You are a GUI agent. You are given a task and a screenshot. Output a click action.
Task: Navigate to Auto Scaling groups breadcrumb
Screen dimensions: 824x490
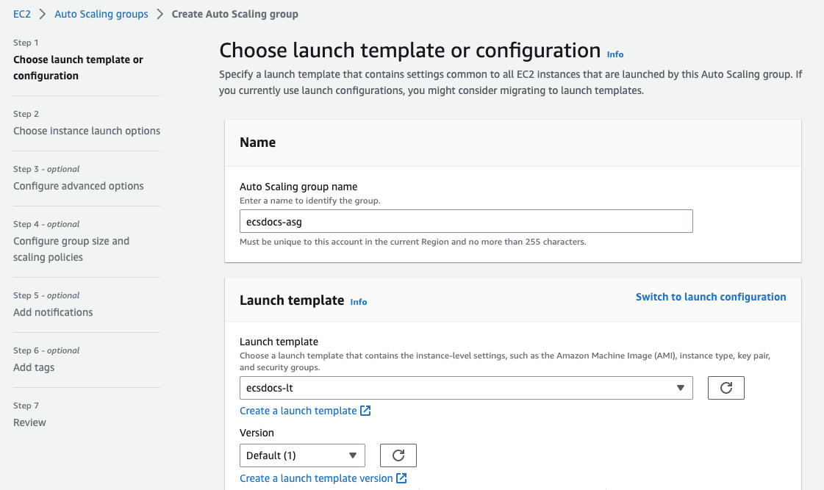pyautogui.click(x=101, y=14)
